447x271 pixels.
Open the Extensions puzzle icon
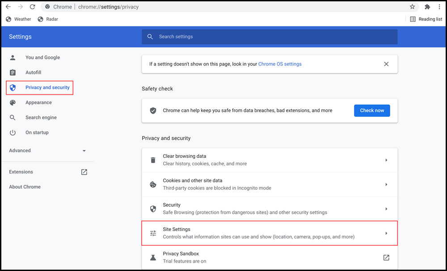[427, 7]
